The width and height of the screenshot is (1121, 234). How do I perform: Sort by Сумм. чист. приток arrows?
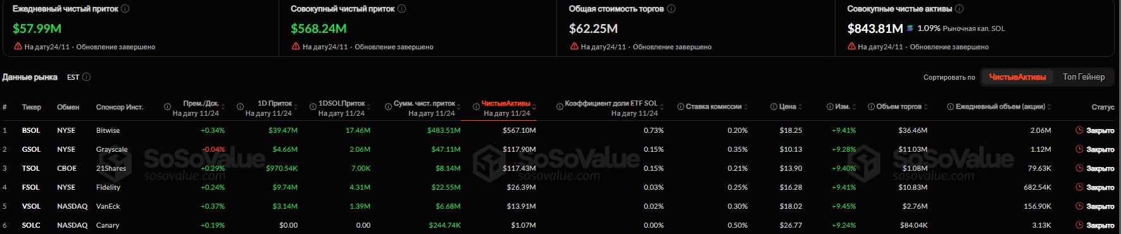[x=459, y=107]
